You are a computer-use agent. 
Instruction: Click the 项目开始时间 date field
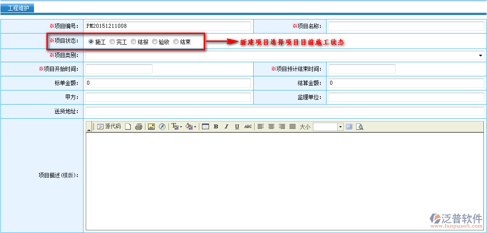[x=119, y=69]
